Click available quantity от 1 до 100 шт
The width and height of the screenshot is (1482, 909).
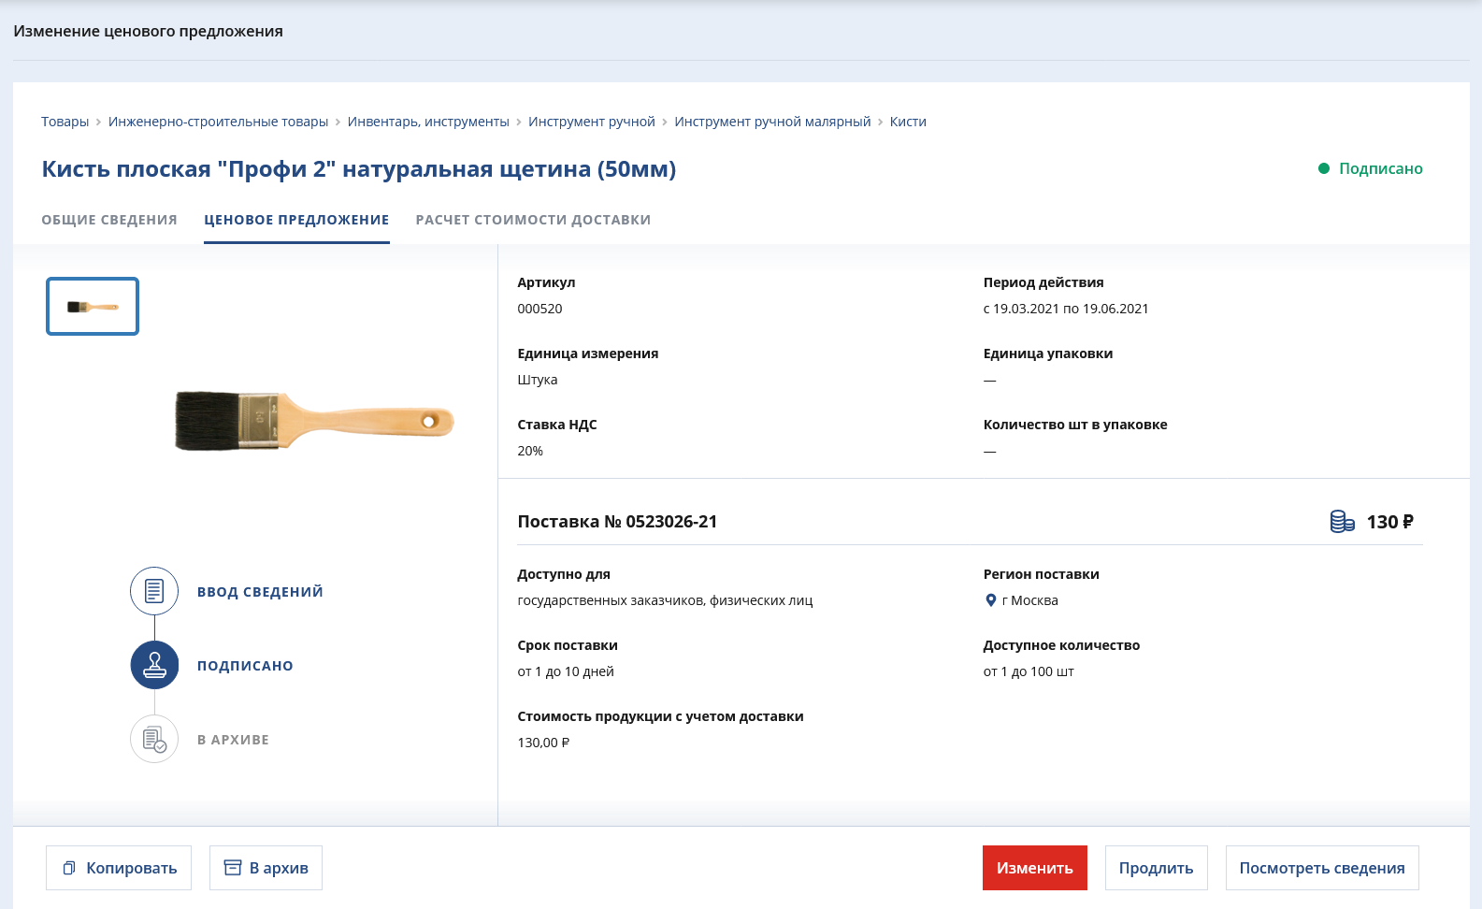pos(1029,671)
